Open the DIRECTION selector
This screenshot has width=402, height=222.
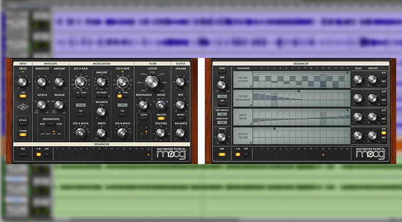click(x=222, y=123)
